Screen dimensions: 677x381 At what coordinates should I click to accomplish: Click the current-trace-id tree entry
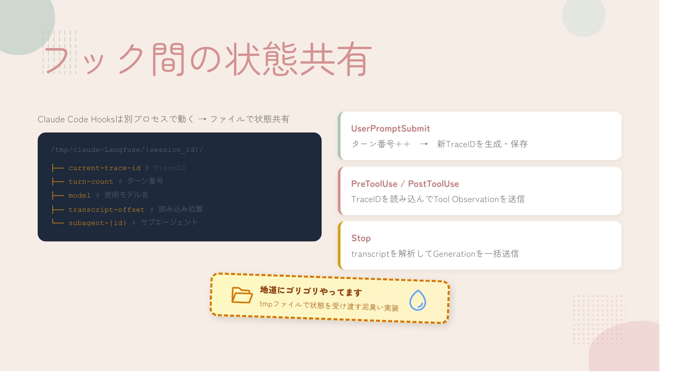[x=104, y=168]
